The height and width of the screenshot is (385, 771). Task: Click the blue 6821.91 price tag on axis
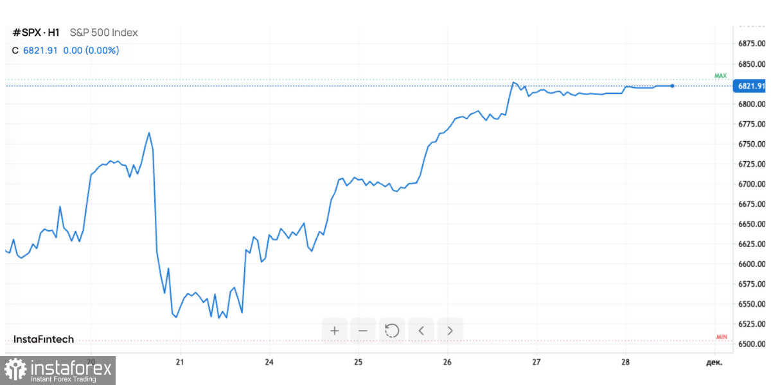click(x=749, y=85)
